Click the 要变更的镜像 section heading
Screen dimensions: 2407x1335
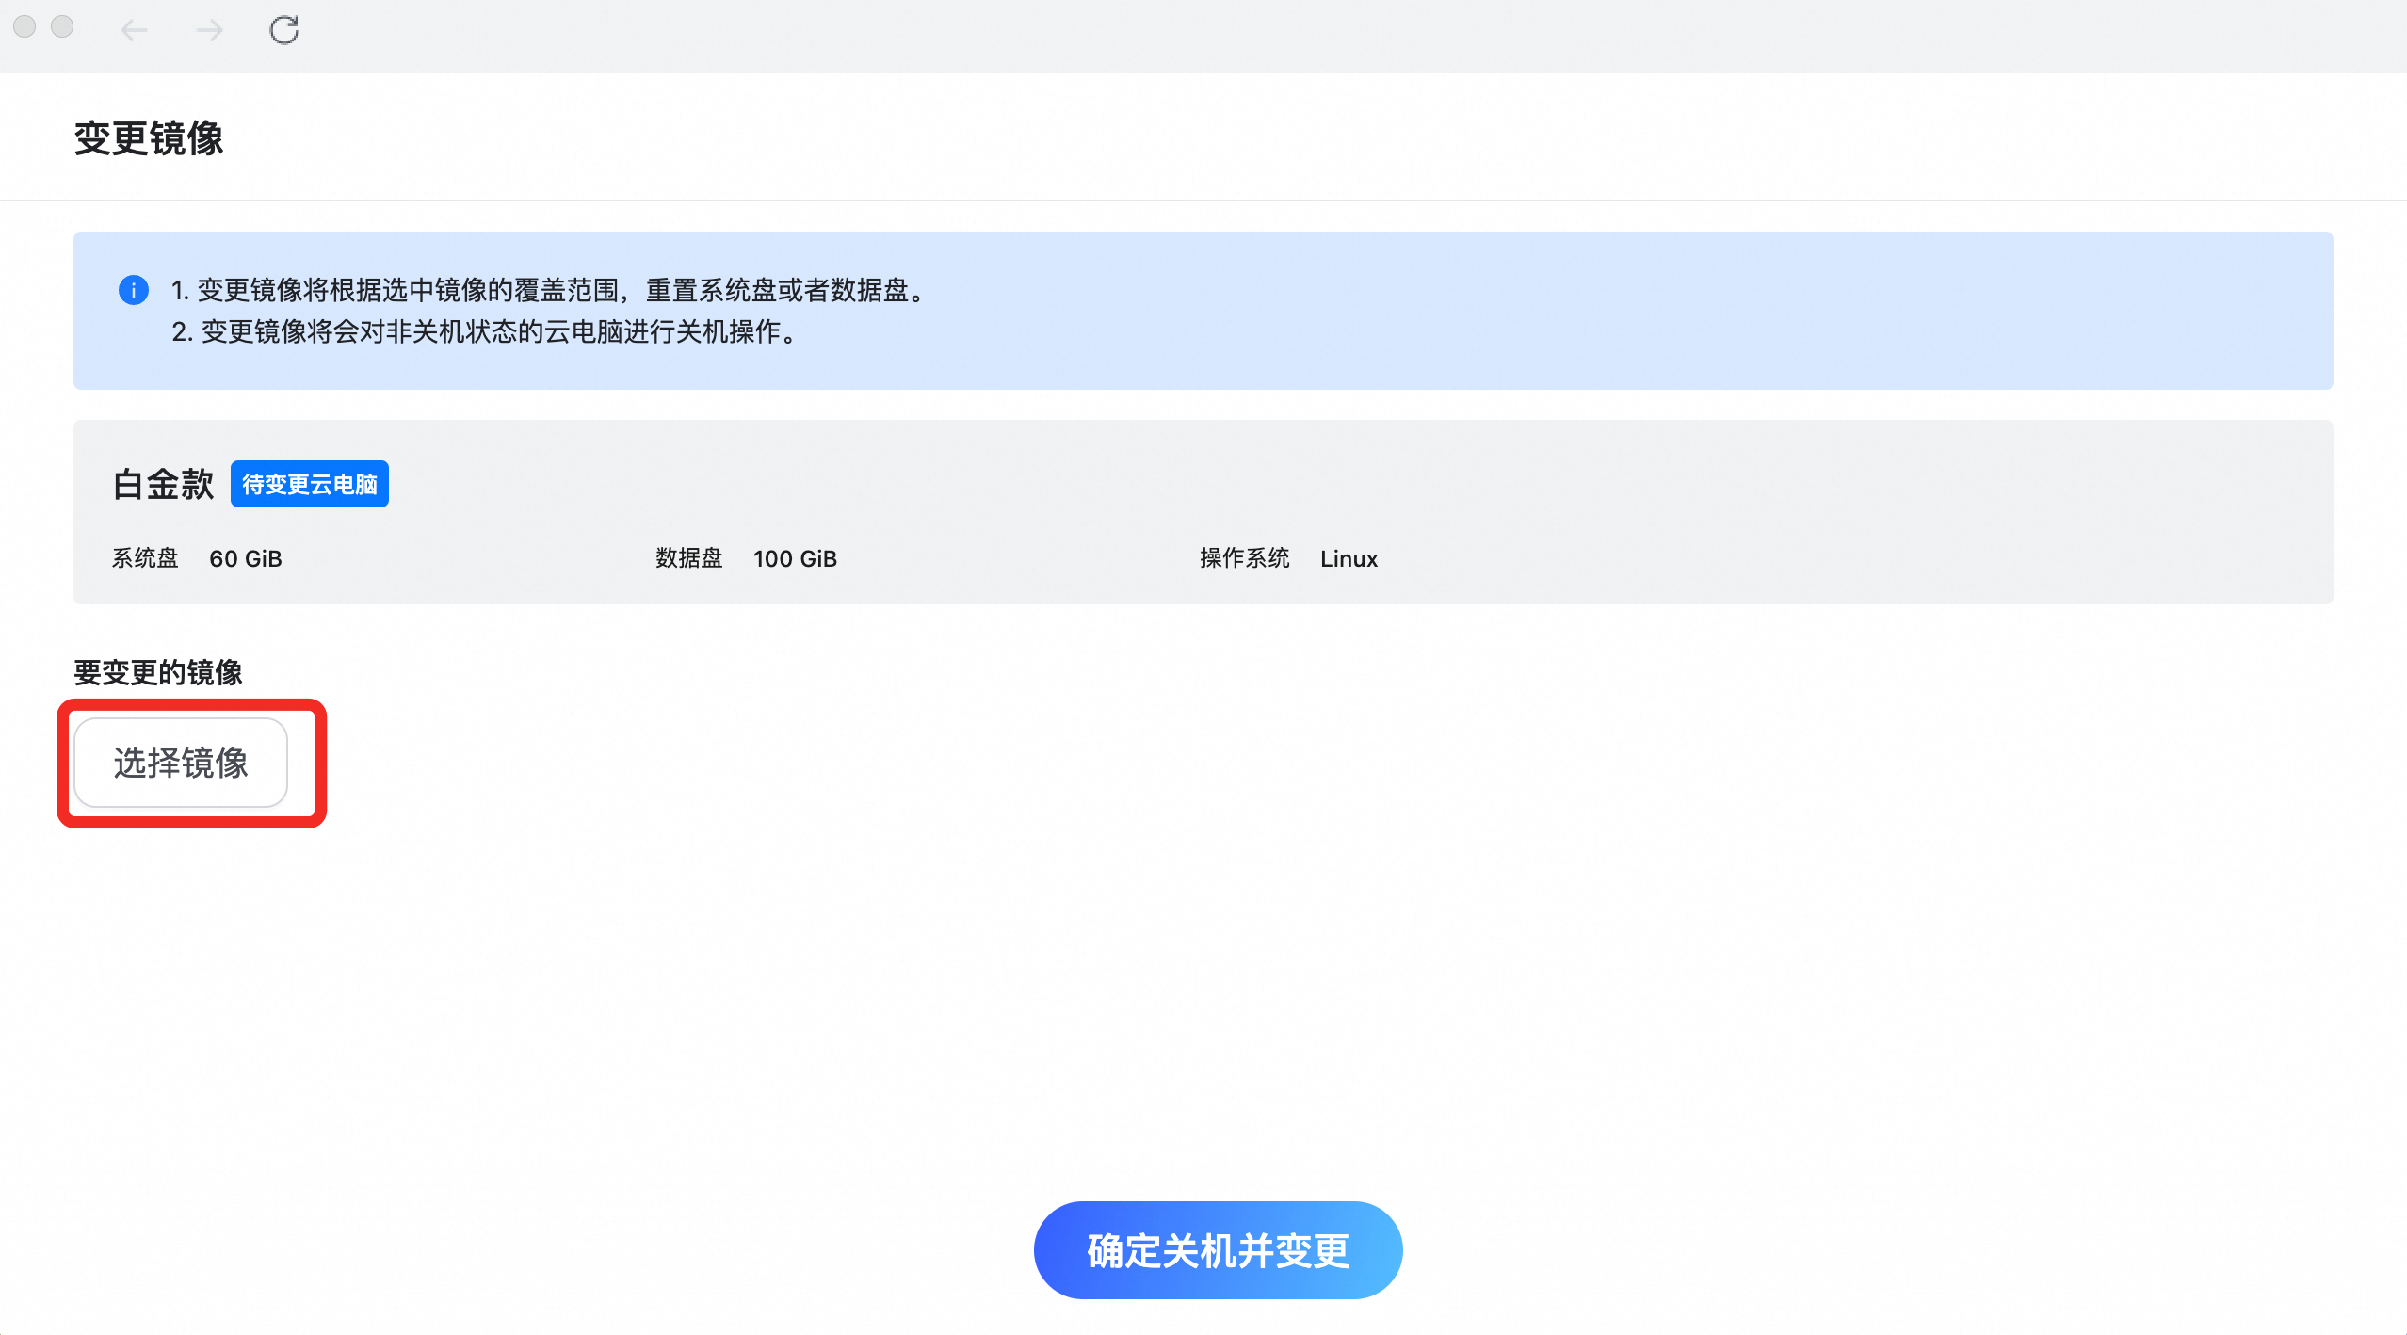pyautogui.click(x=158, y=672)
